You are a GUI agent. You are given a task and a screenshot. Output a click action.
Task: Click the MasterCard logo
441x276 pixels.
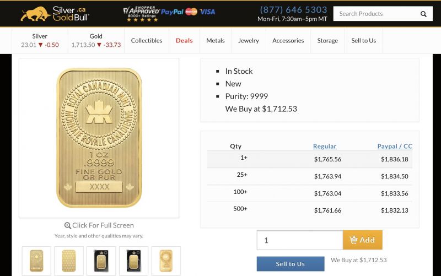191,12
